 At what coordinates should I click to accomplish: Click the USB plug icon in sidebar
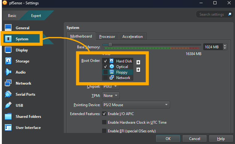point(8,105)
